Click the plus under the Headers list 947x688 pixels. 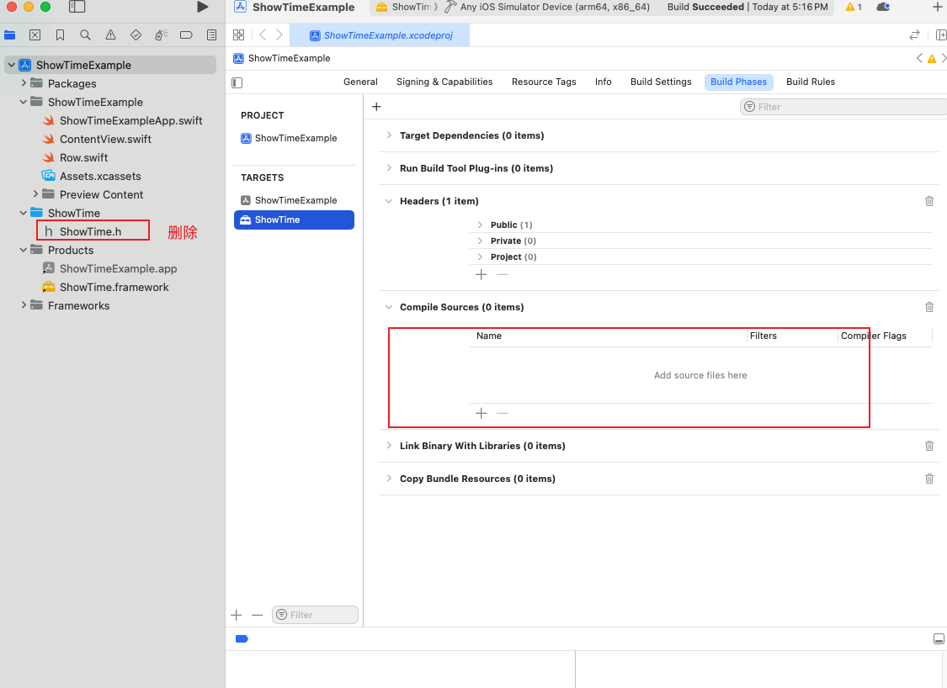481,274
